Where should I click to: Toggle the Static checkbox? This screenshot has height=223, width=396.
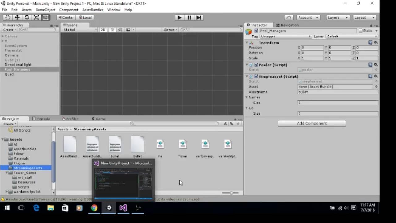coord(360,31)
